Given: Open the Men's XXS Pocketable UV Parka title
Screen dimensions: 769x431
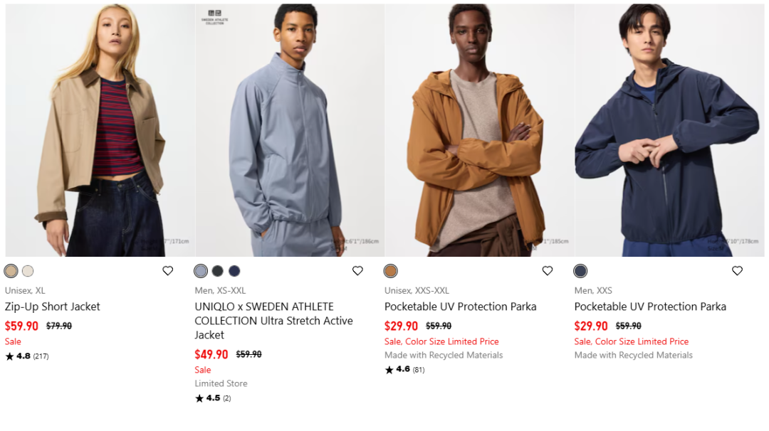Looking at the screenshot, I should pos(650,307).
